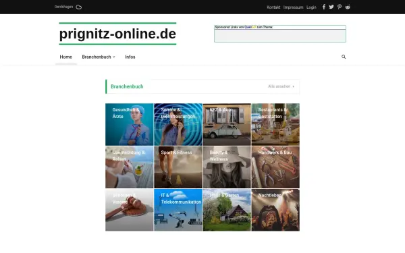The image size is (405, 253).
Task: Open the search magnifier icon
Action: click(x=344, y=57)
